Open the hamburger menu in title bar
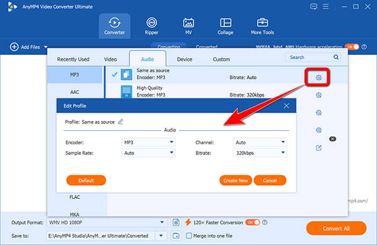377x245 pixels. pos(325,6)
